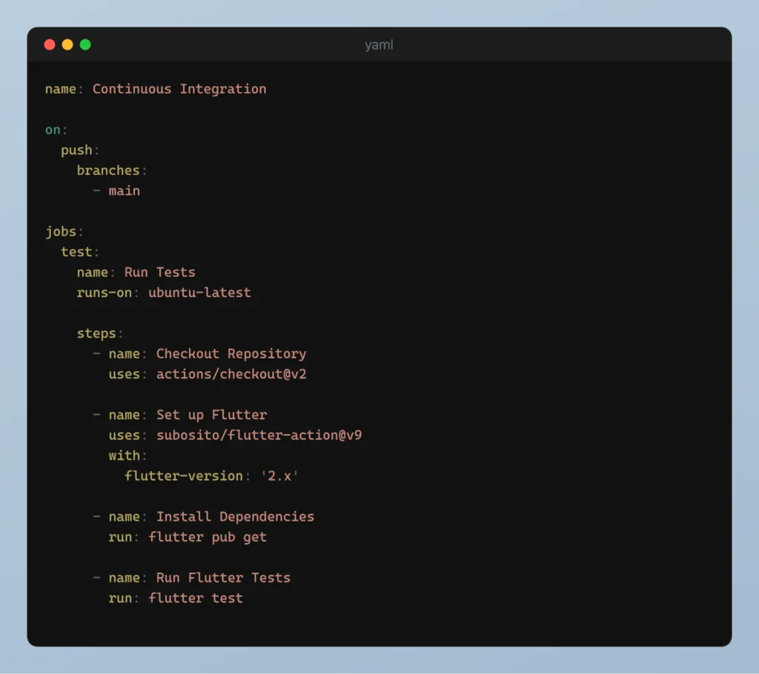Click the actions/checkout@v2 action reference
This screenshot has height=674, width=759.
231,374
